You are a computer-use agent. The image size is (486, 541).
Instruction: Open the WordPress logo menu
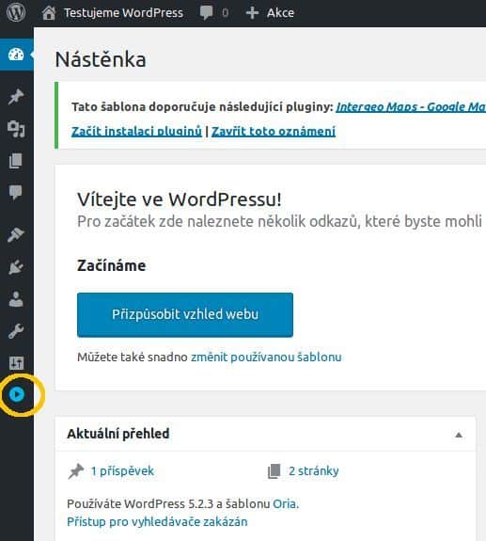tap(16, 13)
